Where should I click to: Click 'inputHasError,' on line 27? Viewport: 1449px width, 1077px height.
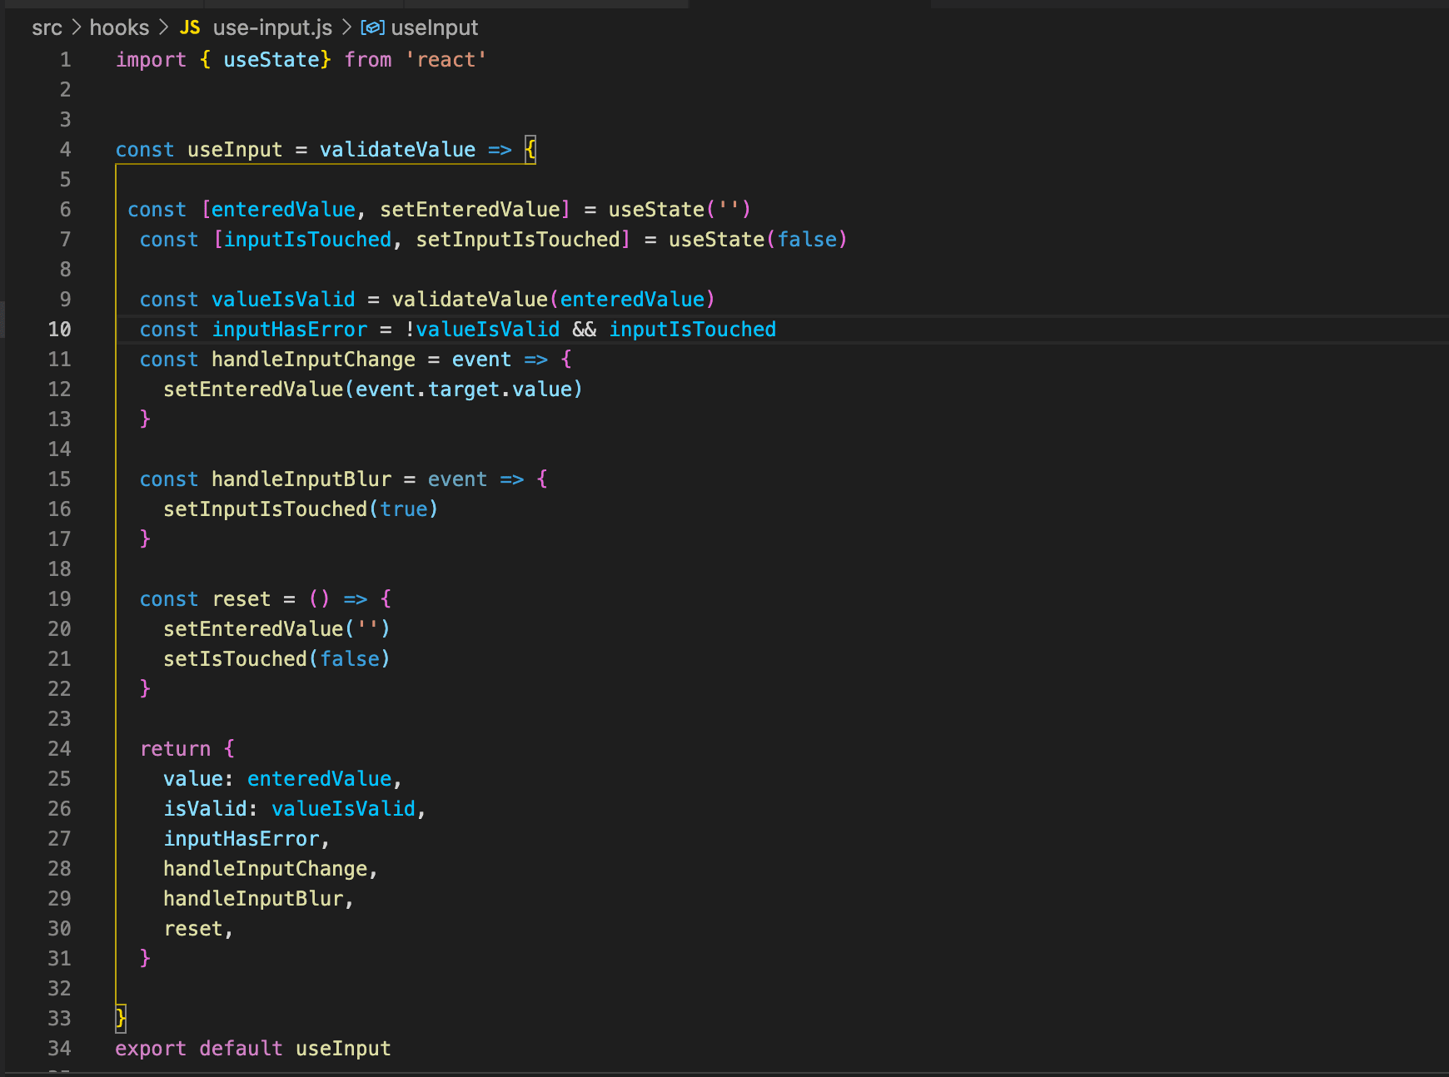tap(246, 839)
